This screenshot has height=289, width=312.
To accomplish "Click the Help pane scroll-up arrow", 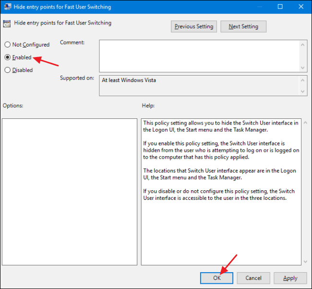I will (x=305, y=123).
